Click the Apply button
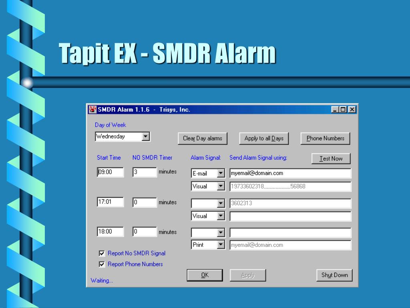Viewport: 410px width, 308px height. coord(247,275)
